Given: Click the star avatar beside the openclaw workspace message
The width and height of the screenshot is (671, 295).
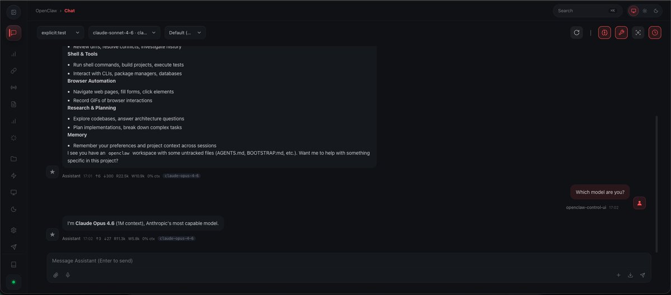Looking at the screenshot, I should (x=53, y=172).
